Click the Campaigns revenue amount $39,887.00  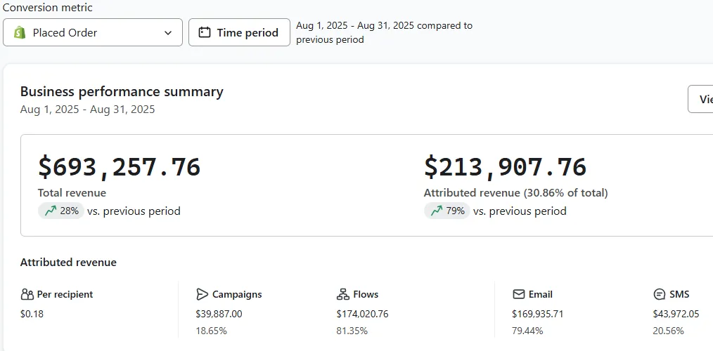(219, 314)
